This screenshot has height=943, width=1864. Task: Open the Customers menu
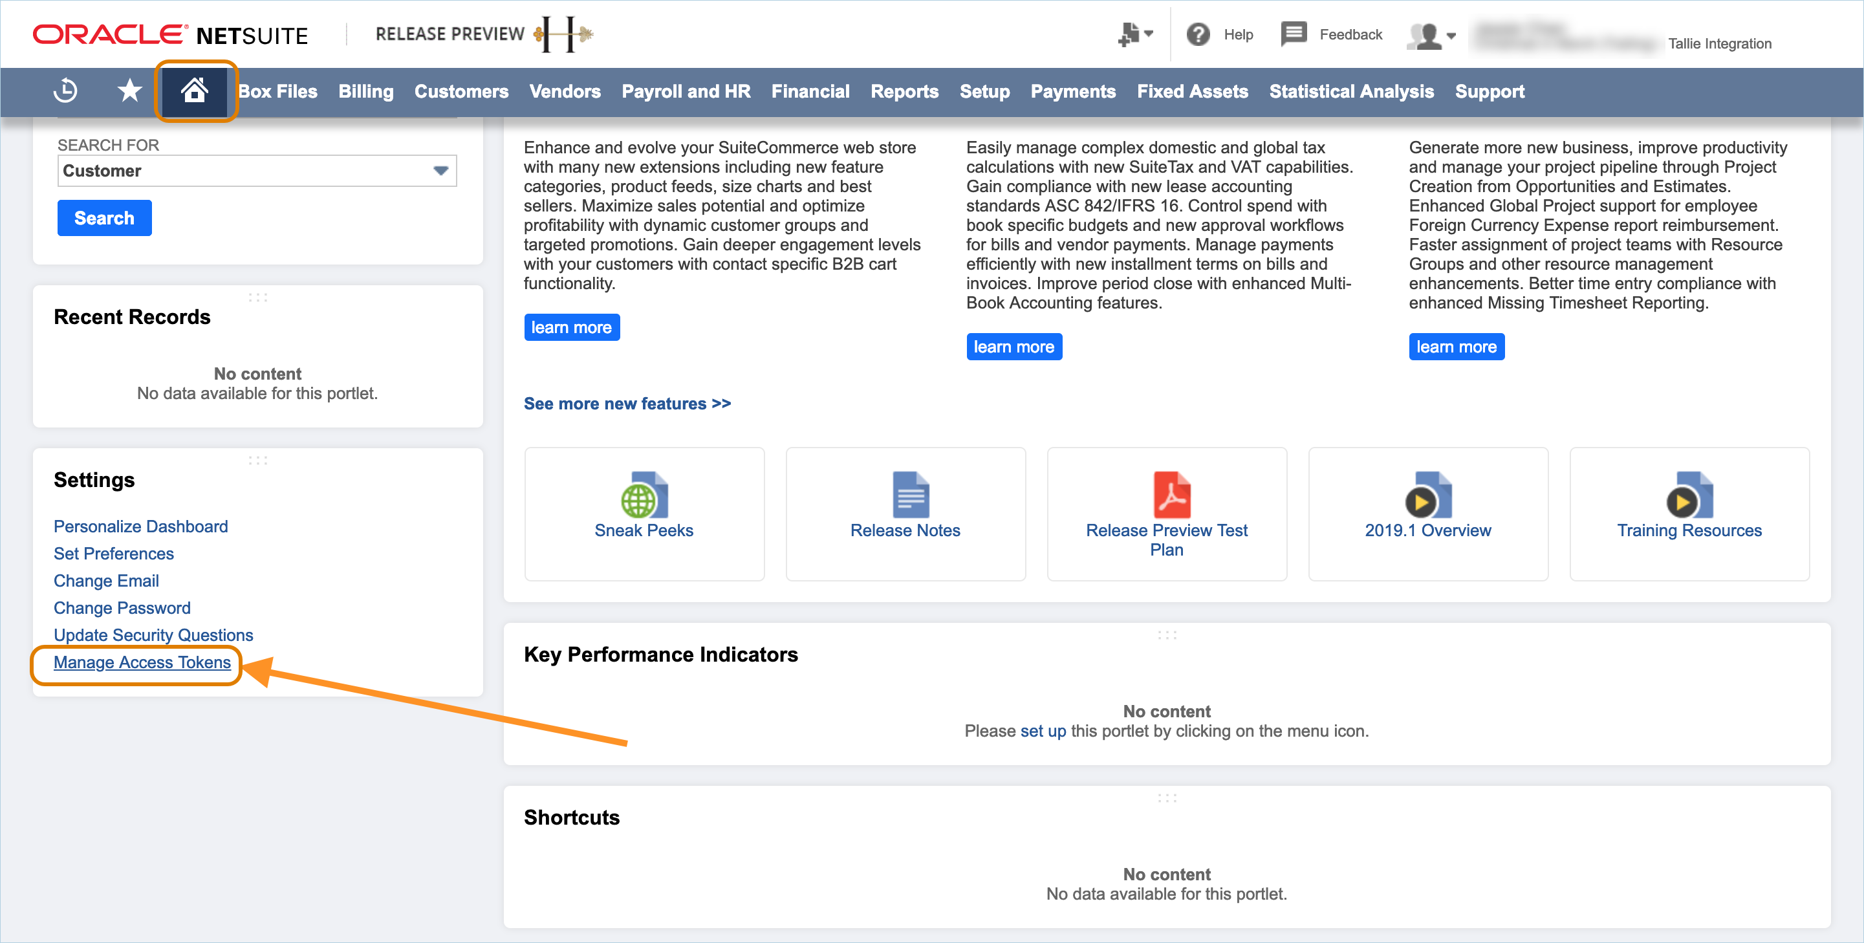click(x=462, y=91)
